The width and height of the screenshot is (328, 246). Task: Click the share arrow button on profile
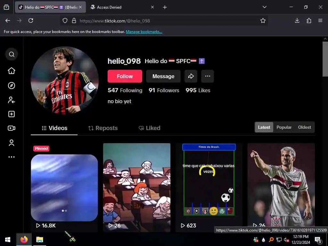pyautogui.click(x=191, y=76)
